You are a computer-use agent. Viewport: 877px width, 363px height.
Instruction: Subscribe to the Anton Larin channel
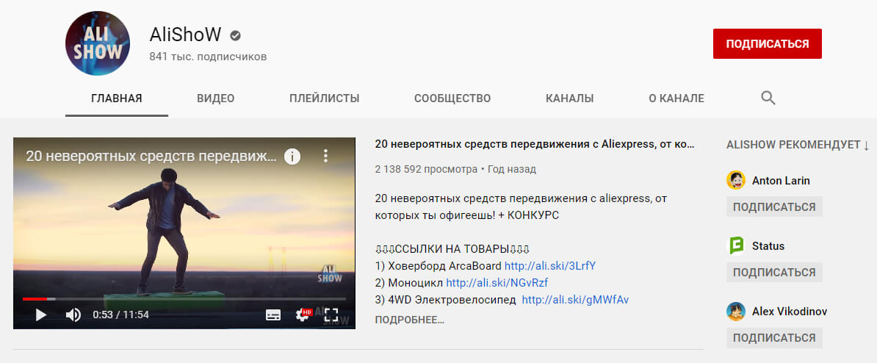coord(774,206)
